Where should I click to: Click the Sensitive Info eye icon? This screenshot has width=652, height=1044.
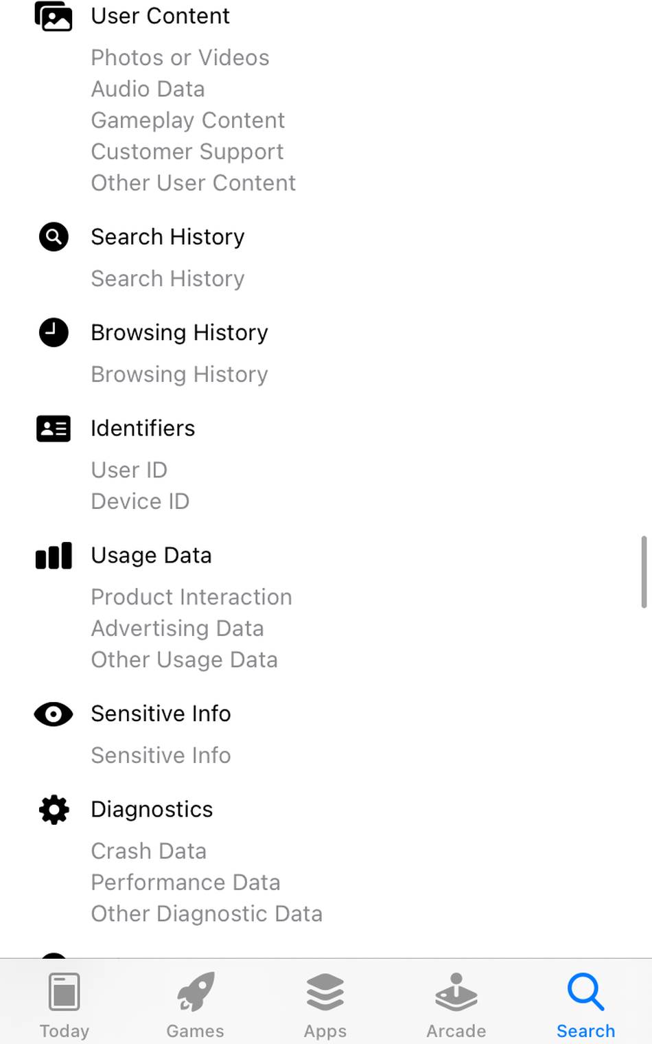(54, 714)
